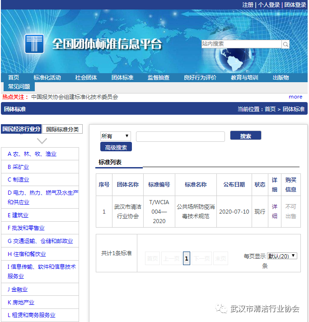Select category A 农、林、牧、渔业
This screenshot has width=309, height=322.
click(x=32, y=154)
